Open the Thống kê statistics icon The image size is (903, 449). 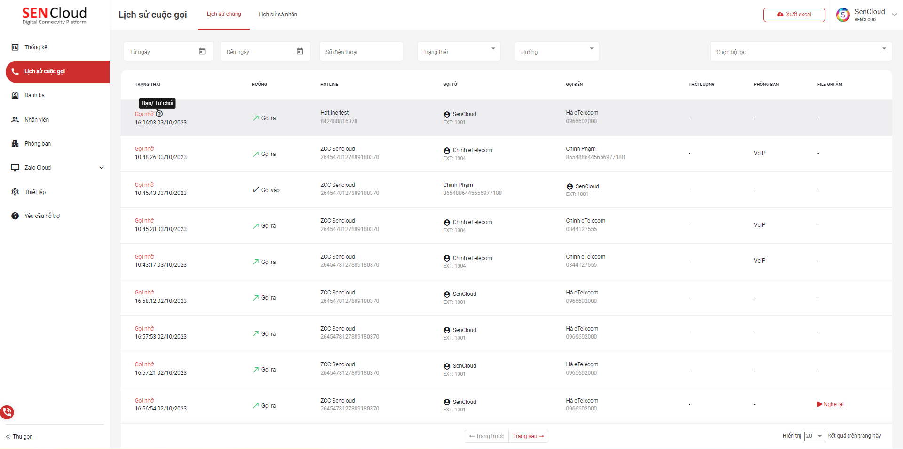coord(15,47)
